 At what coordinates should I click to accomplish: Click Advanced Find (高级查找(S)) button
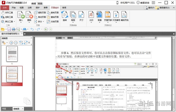tap(162, 8)
